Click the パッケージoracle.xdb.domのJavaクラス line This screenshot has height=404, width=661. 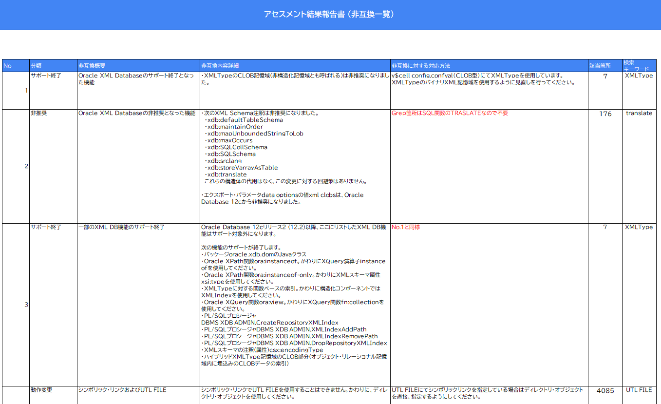pyautogui.click(x=253, y=254)
